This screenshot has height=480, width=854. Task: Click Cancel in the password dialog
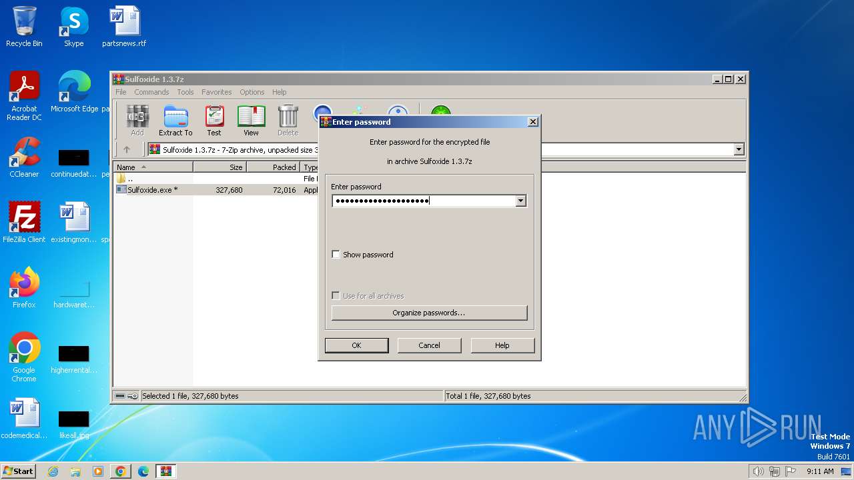click(x=429, y=345)
